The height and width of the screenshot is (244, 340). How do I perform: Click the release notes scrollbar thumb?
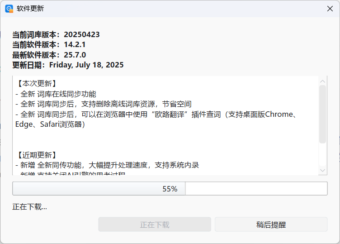[x=322, y=113]
